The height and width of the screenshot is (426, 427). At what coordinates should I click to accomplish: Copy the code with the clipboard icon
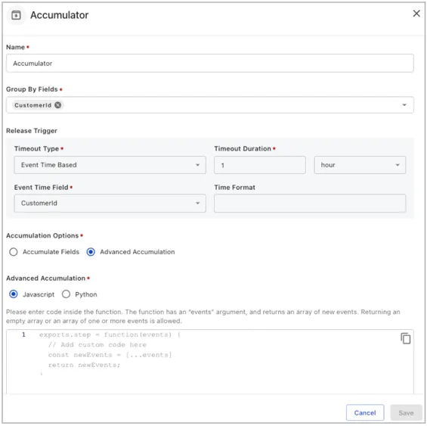click(406, 338)
